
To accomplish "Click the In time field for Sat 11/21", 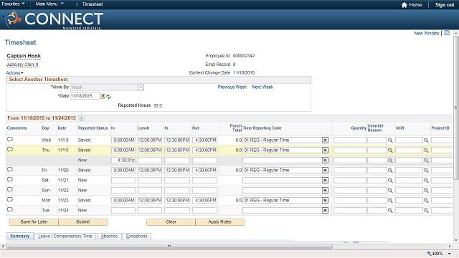I will coord(123,180).
